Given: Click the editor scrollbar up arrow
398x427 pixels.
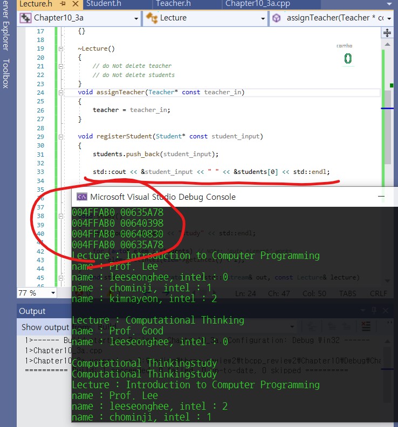Looking at the screenshot, I should point(387,44).
